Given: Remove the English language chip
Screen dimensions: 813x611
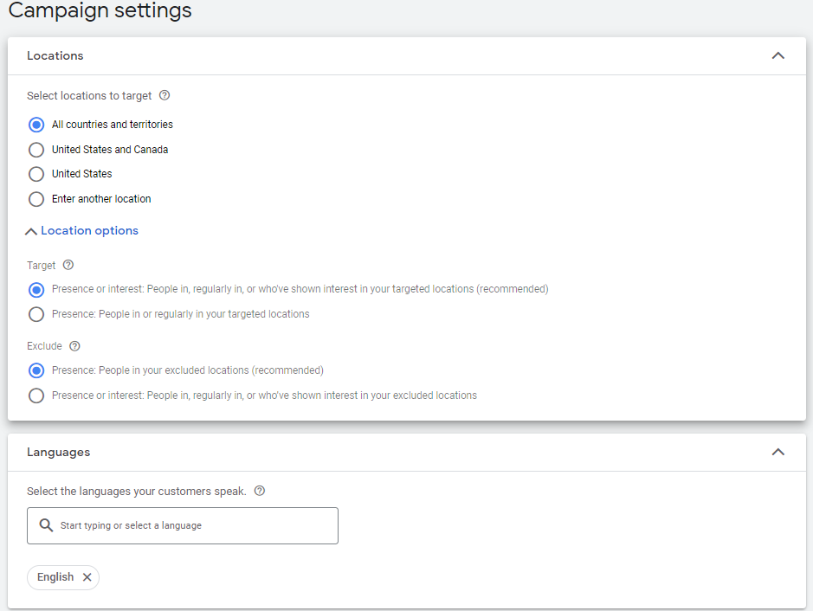Looking at the screenshot, I should (87, 577).
